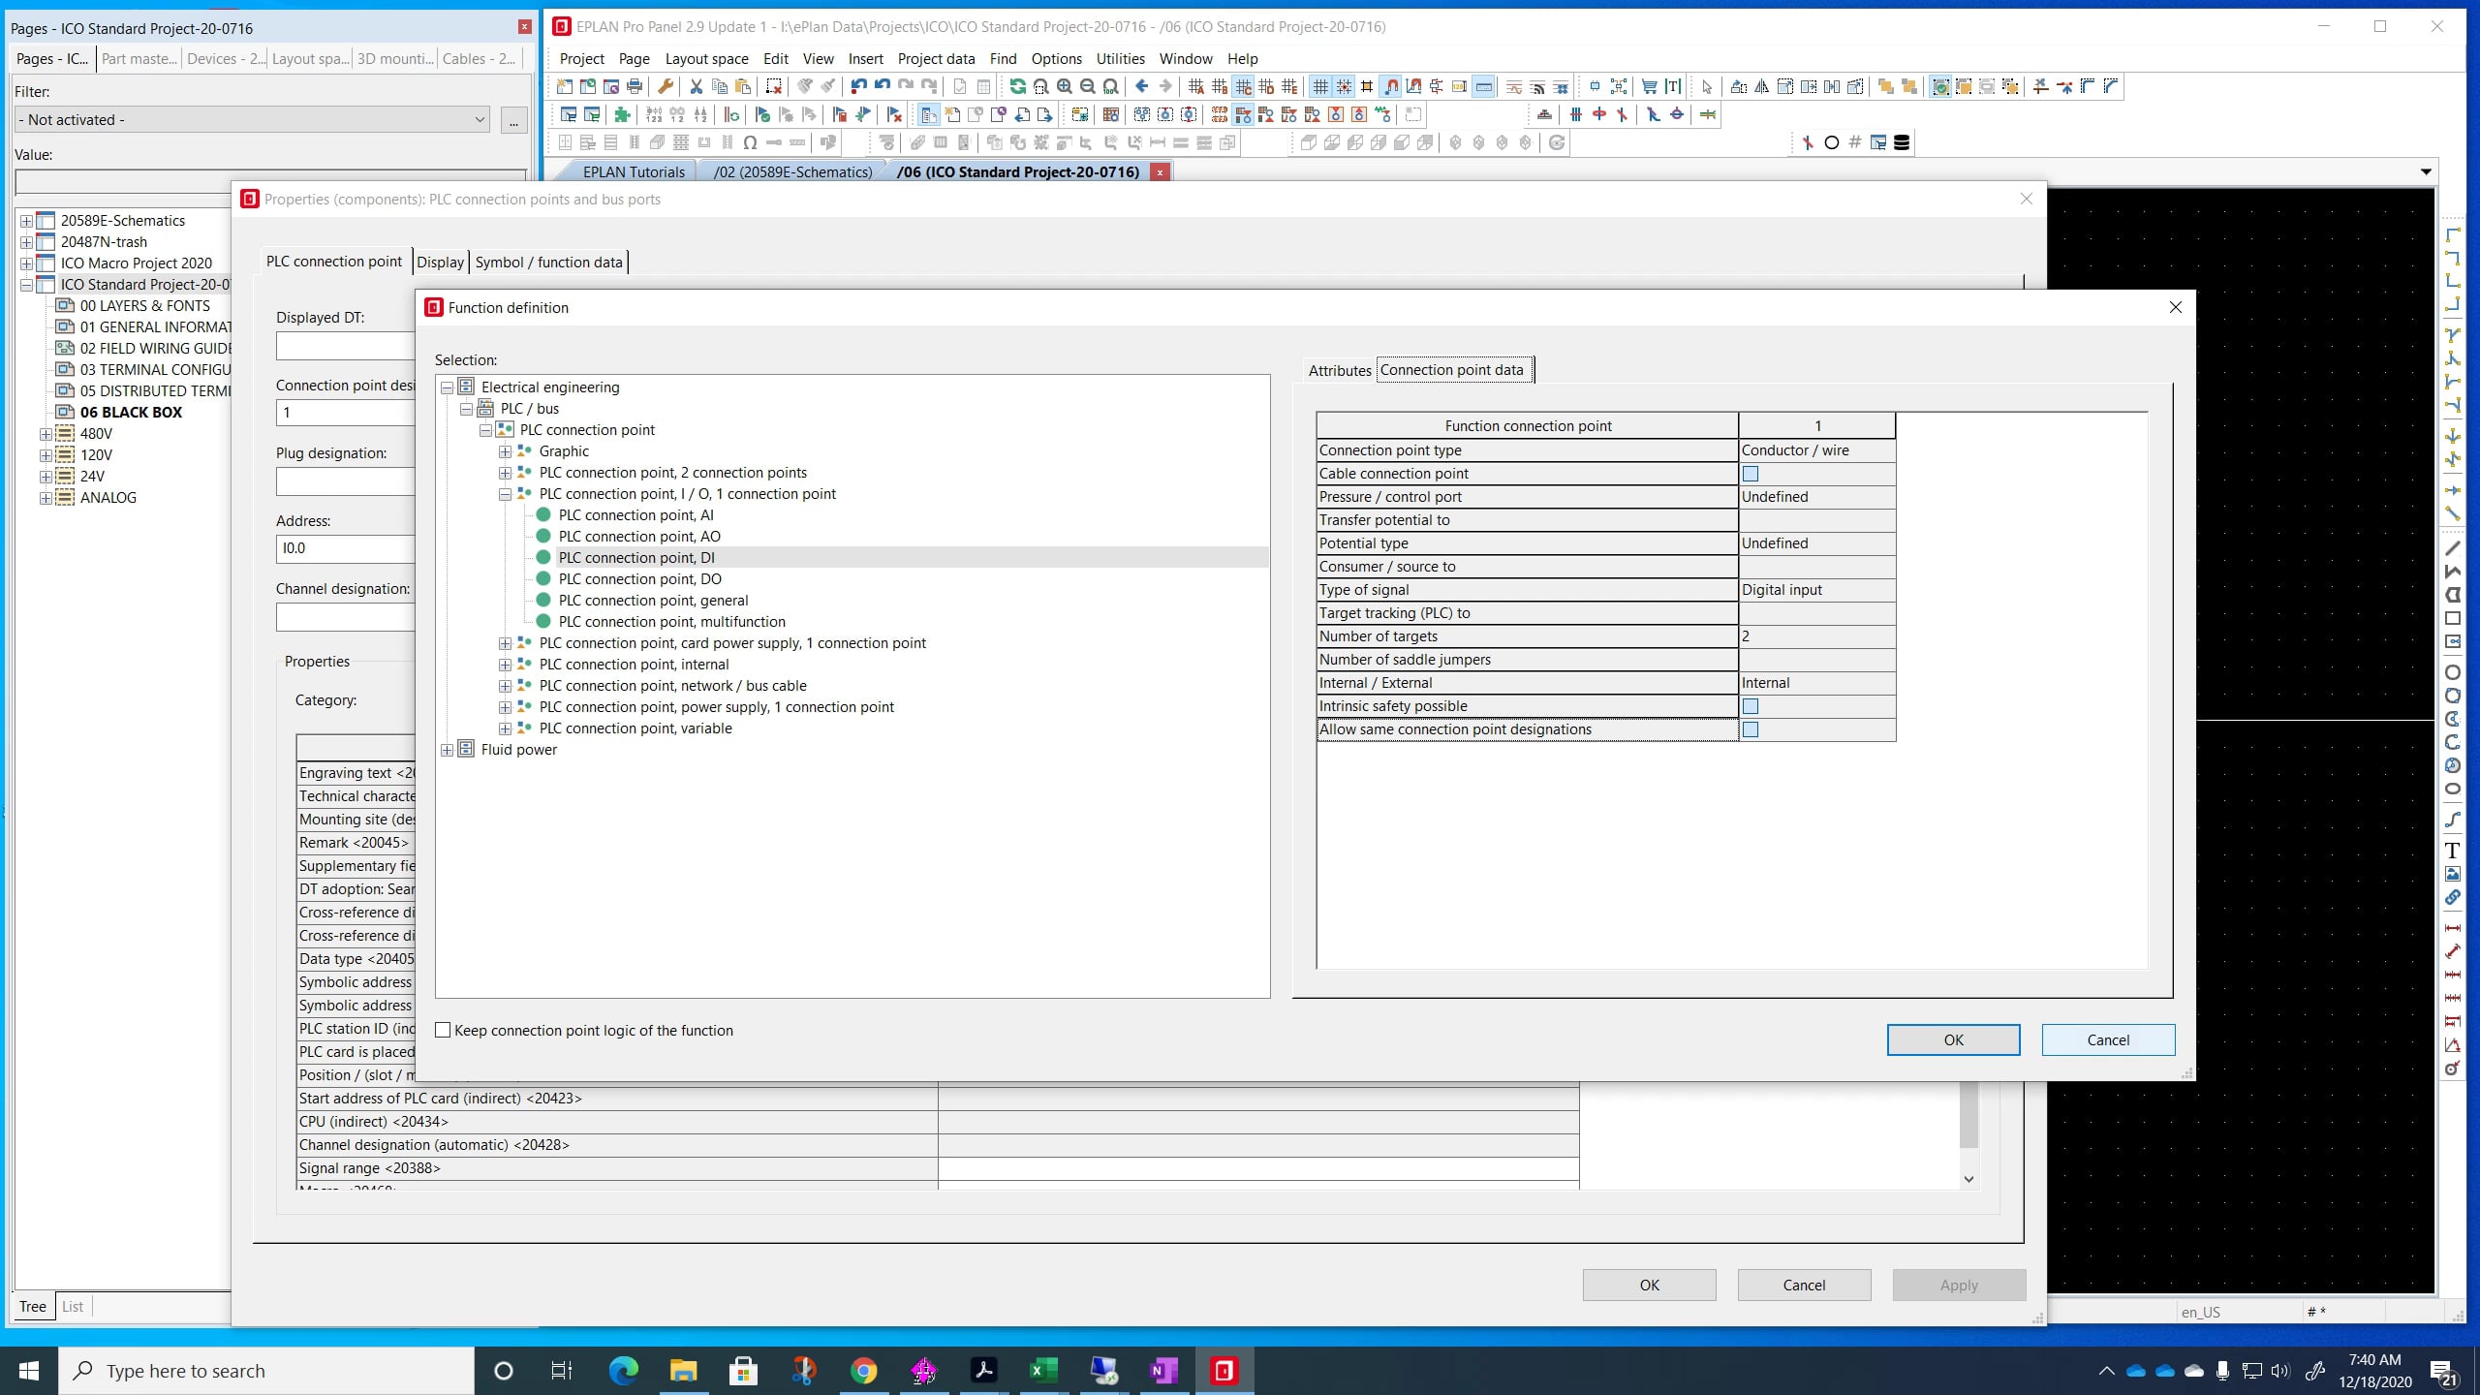Open the Filter dropdown showing Not activated

[x=479, y=119]
